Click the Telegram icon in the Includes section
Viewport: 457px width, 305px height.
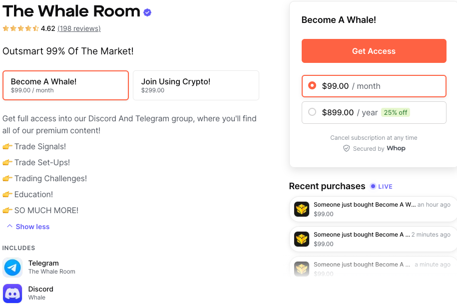click(x=12, y=268)
